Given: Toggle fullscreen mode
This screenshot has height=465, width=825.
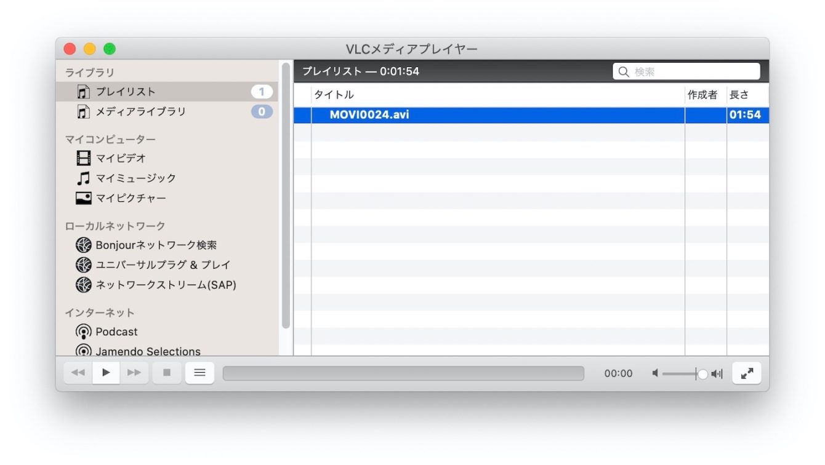Looking at the screenshot, I should [x=747, y=373].
